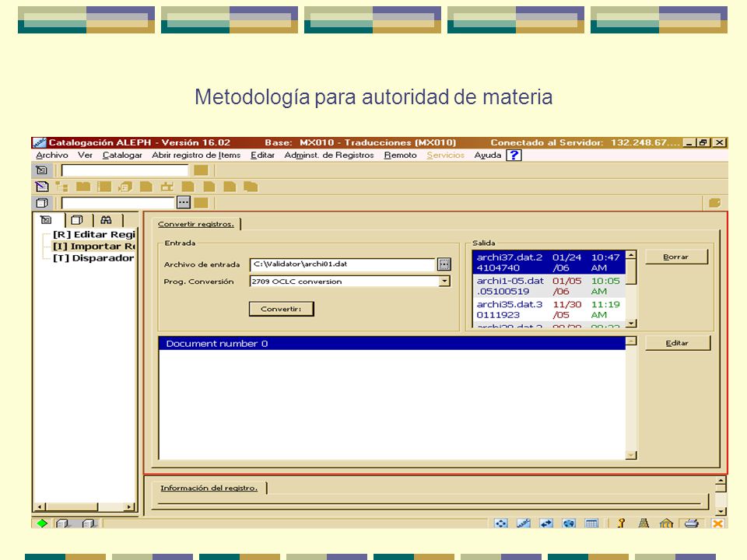Select archi37.dat.24104740 in Salida list

pyautogui.click(x=549, y=262)
